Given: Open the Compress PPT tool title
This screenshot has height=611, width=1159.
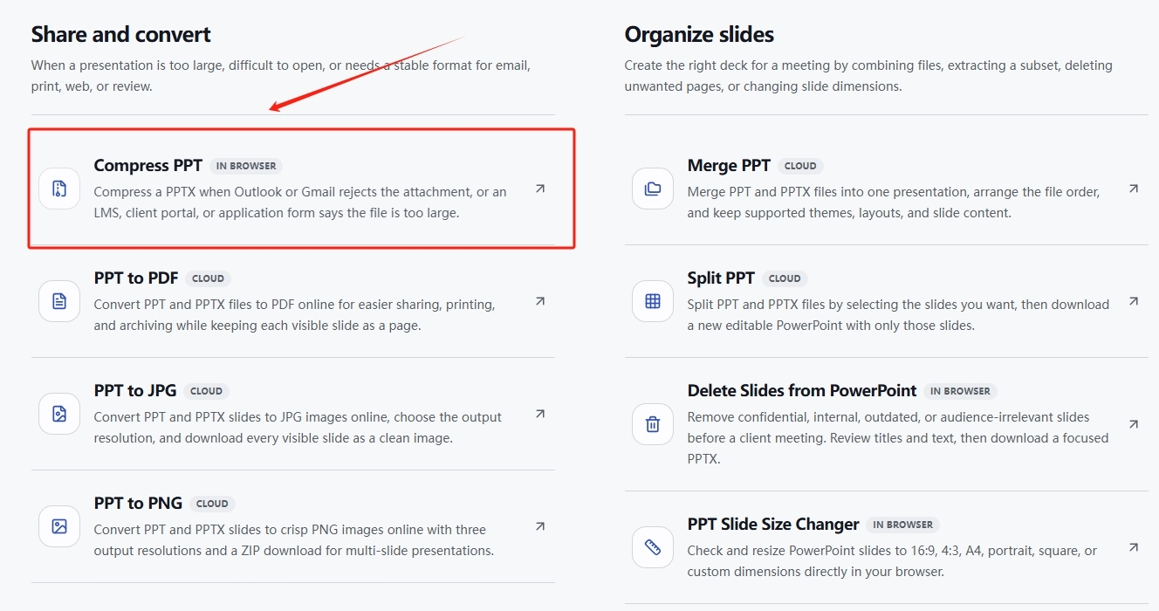Looking at the screenshot, I should tap(148, 166).
